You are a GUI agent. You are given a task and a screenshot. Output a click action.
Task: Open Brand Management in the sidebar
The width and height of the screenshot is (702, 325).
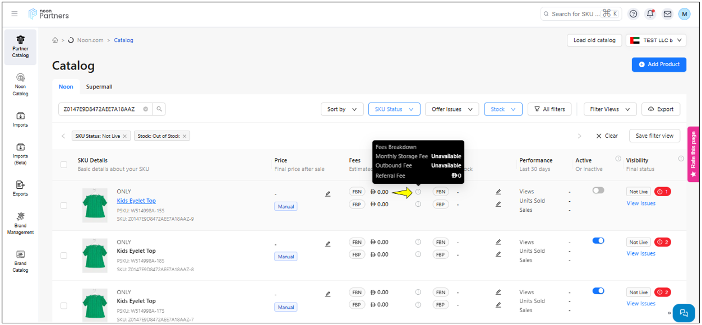(x=20, y=223)
